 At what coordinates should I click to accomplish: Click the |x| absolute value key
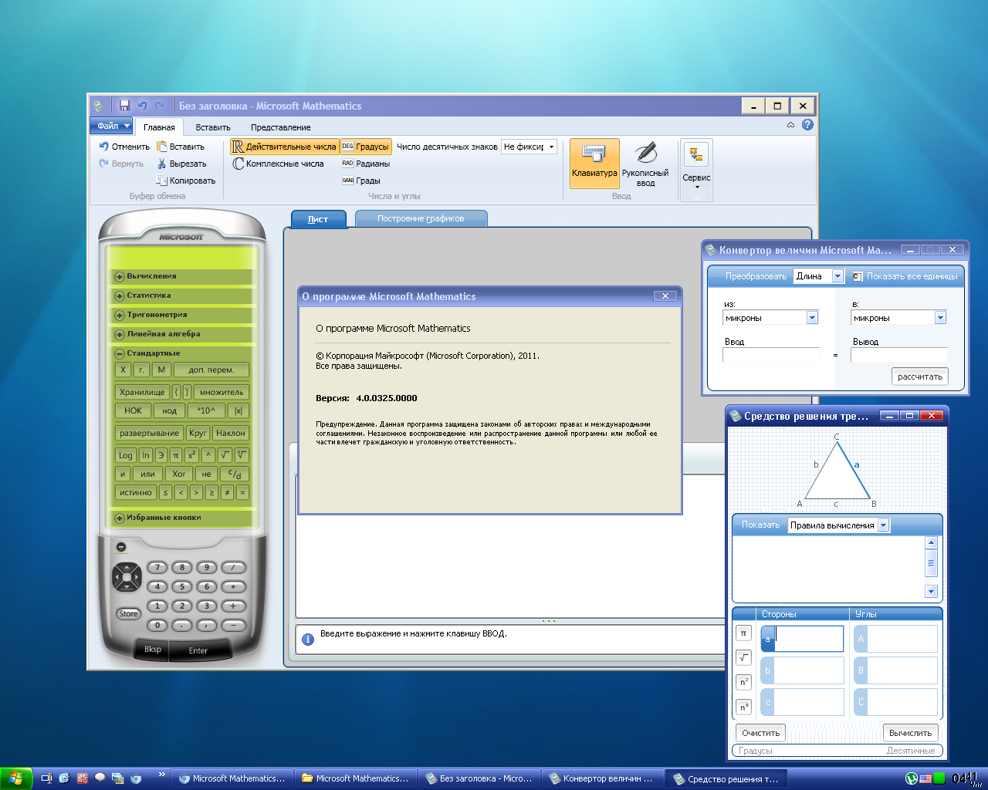coord(239,410)
